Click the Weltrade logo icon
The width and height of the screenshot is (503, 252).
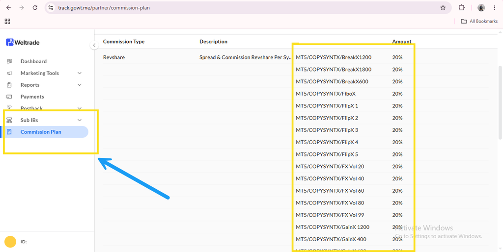point(10,42)
